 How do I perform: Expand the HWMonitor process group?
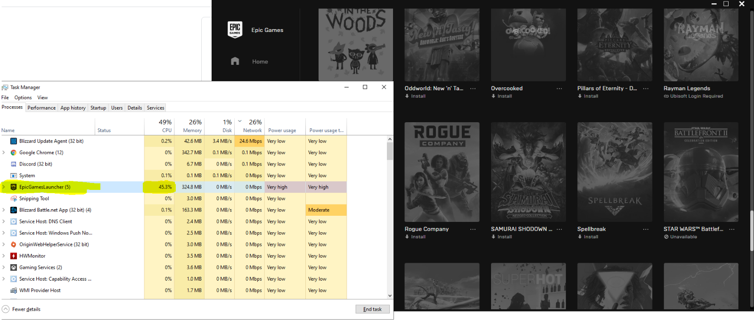click(4, 256)
